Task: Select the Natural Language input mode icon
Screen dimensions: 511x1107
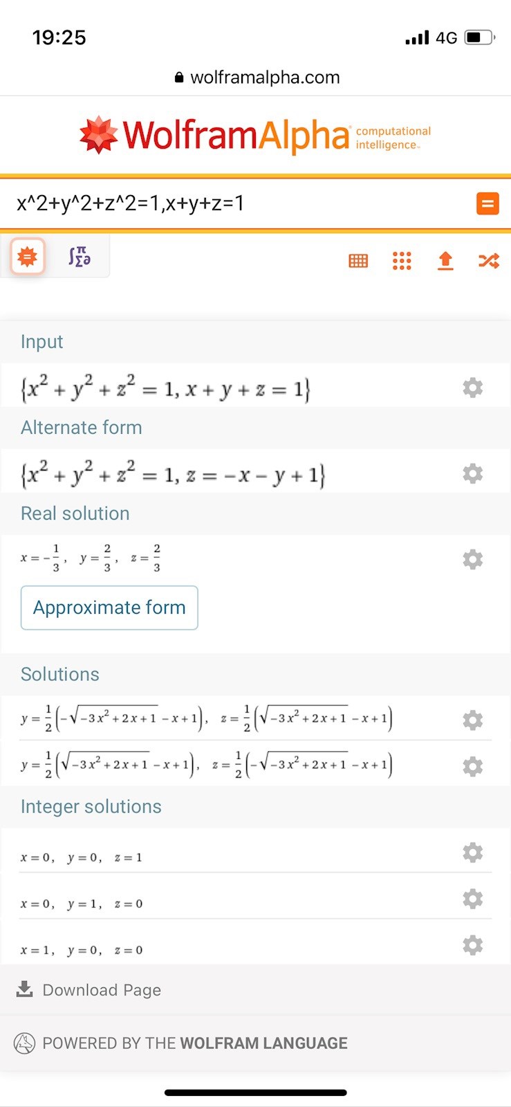Action: (x=28, y=257)
